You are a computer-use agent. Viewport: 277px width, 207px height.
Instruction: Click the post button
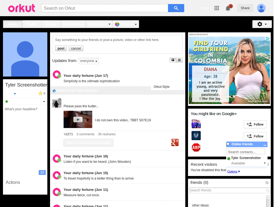[61, 49]
